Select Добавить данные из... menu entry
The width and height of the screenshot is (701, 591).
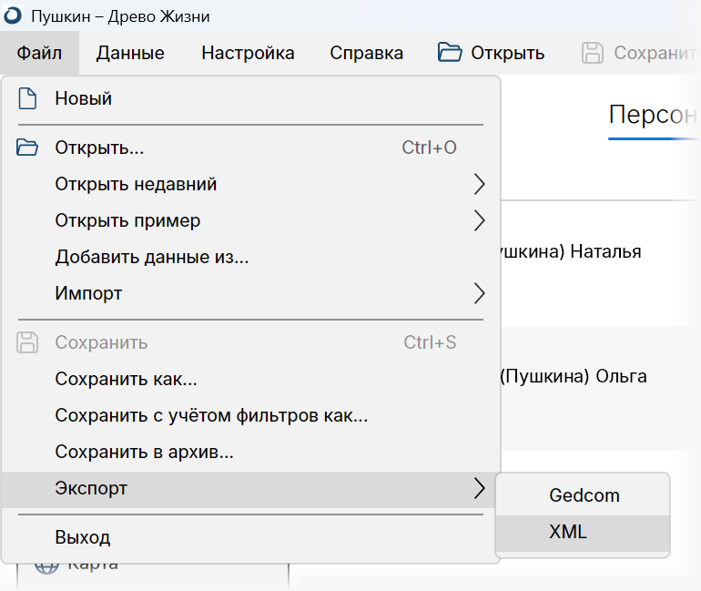pyautogui.click(x=250, y=257)
